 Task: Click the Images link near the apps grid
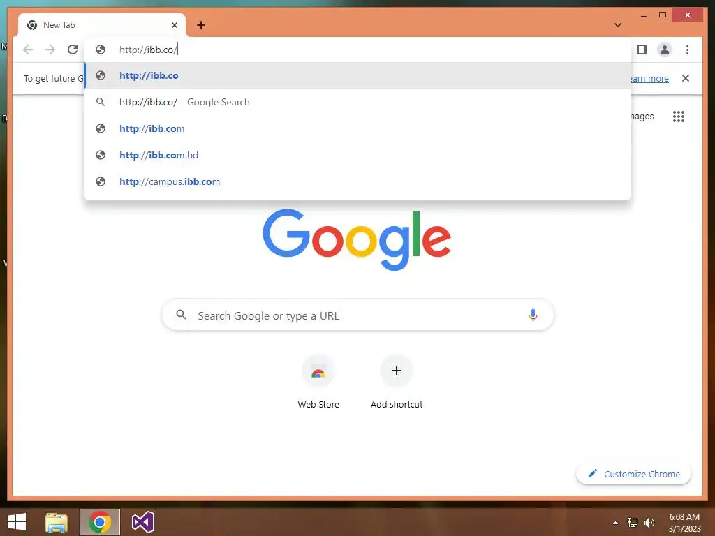pyautogui.click(x=642, y=117)
